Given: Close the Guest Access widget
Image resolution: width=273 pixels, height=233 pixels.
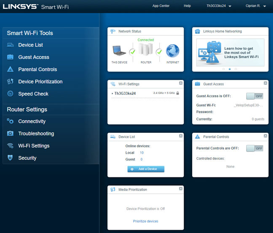Looking at the screenshot, I should (265, 83).
